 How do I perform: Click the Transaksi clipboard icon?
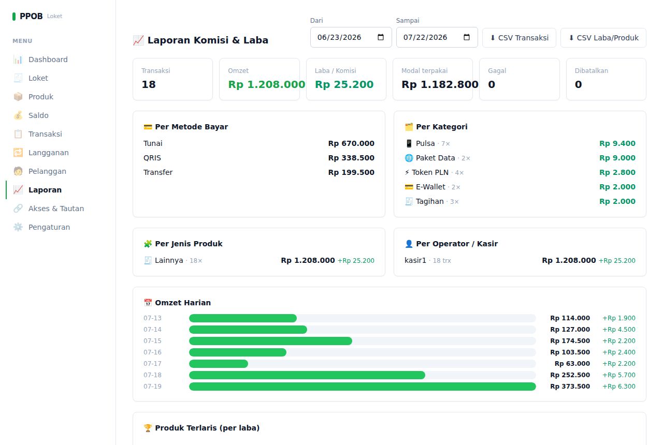[18, 134]
